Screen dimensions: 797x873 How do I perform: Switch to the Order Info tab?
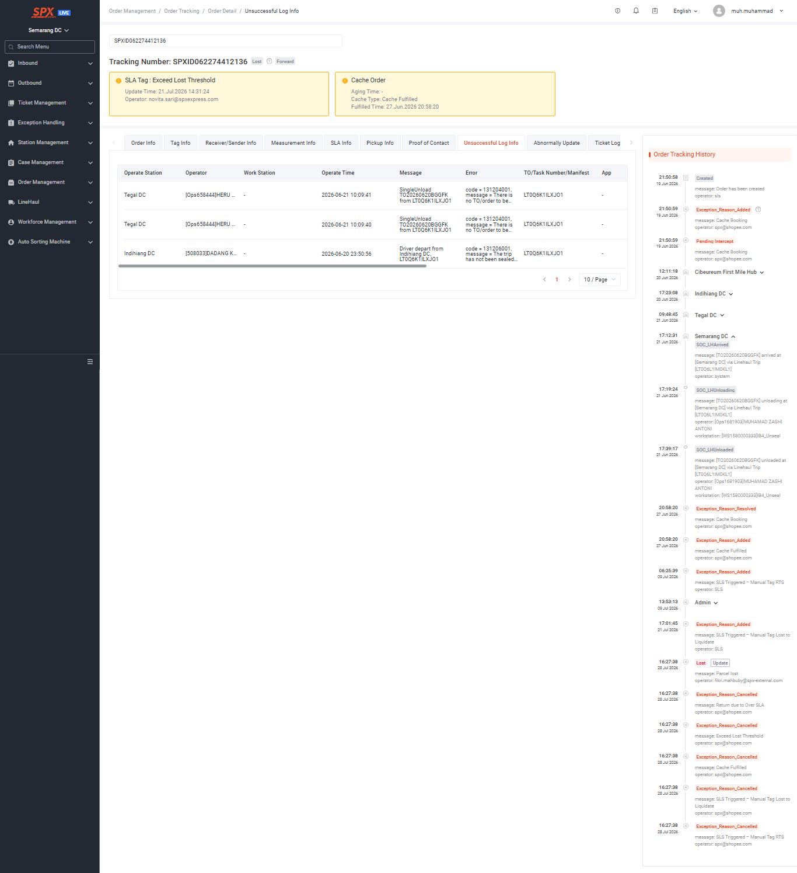pos(144,143)
